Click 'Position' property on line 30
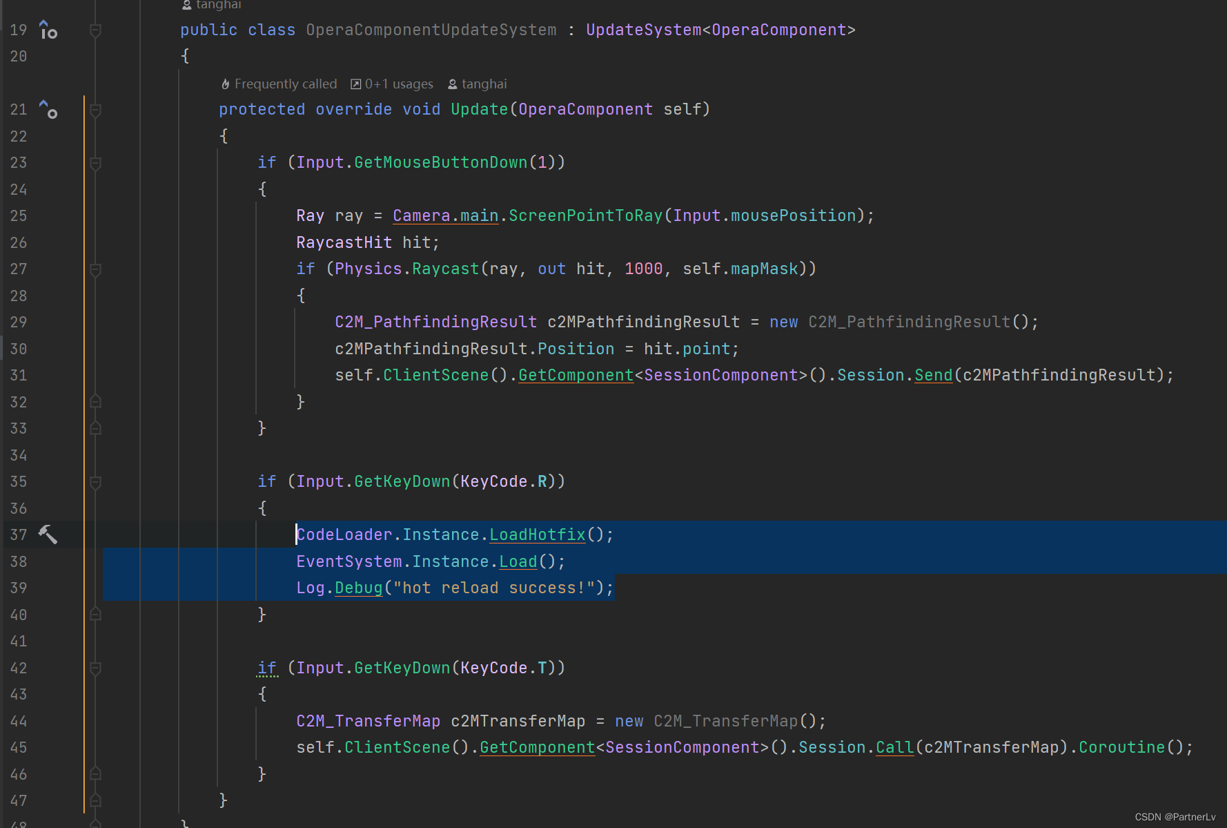 point(576,349)
